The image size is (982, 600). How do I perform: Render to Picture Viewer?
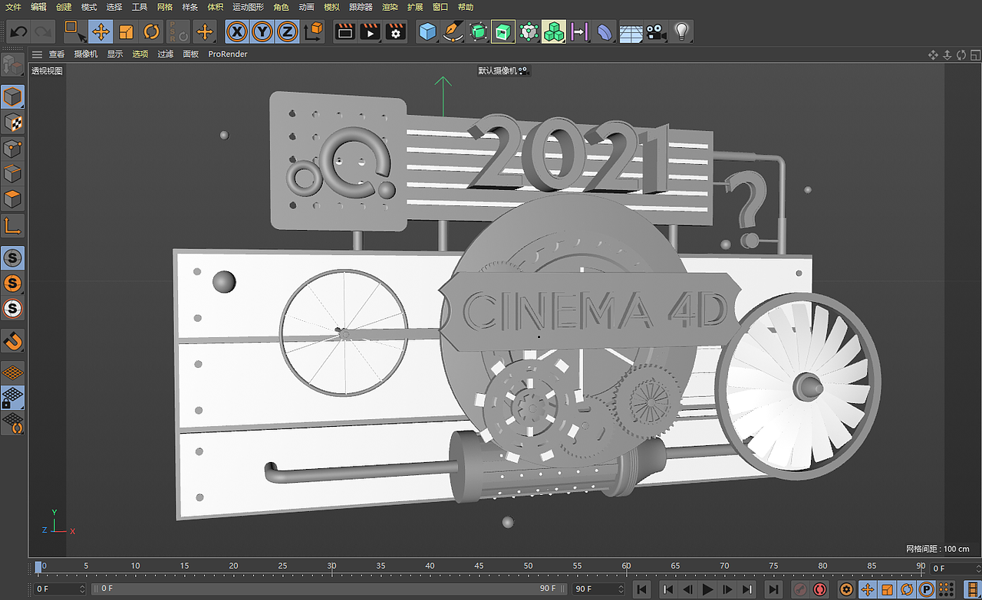coord(370,31)
